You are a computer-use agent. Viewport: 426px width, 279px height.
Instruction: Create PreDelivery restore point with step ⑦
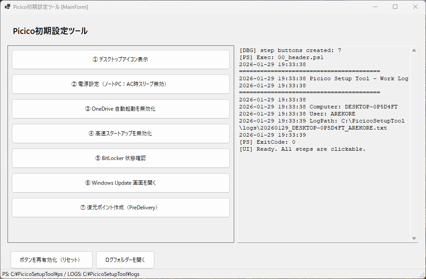120,208
